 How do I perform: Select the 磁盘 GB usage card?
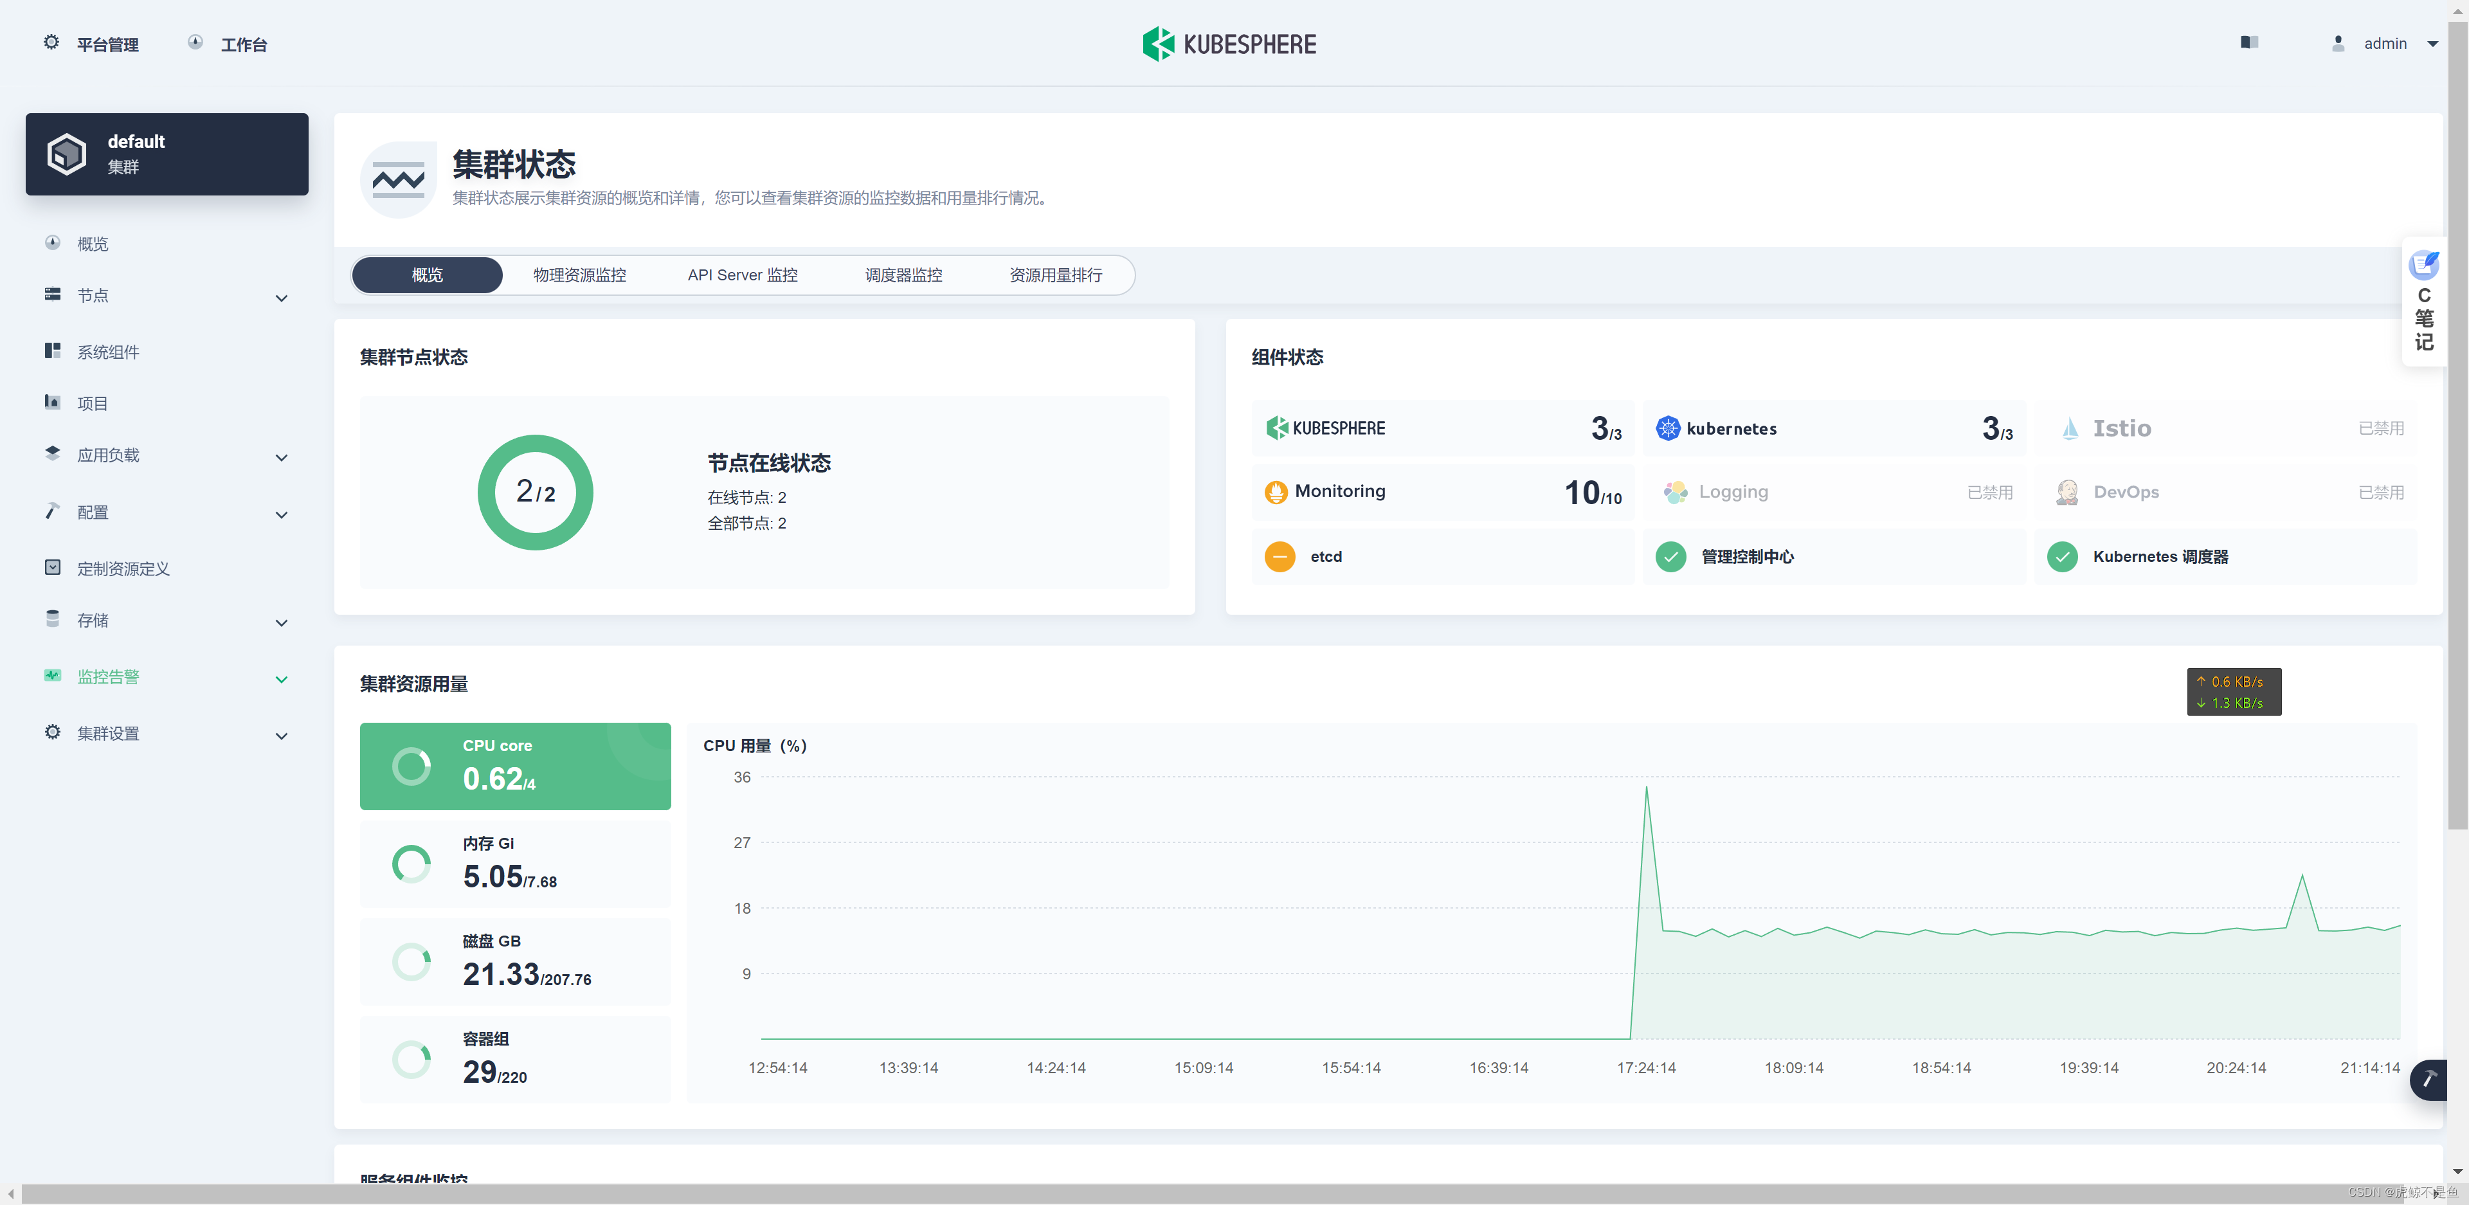pyautogui.click(x=516, y=961)
